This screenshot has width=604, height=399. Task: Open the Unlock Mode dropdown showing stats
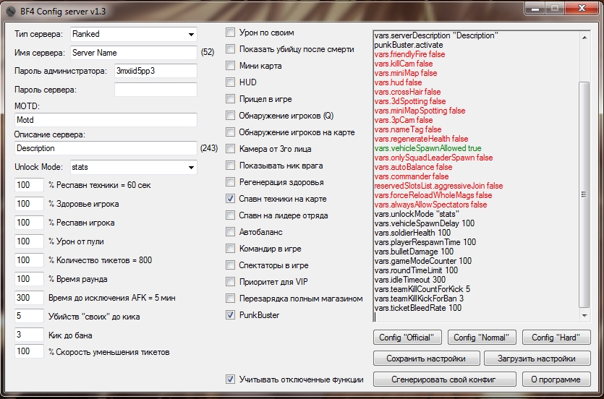pos(134,168)
